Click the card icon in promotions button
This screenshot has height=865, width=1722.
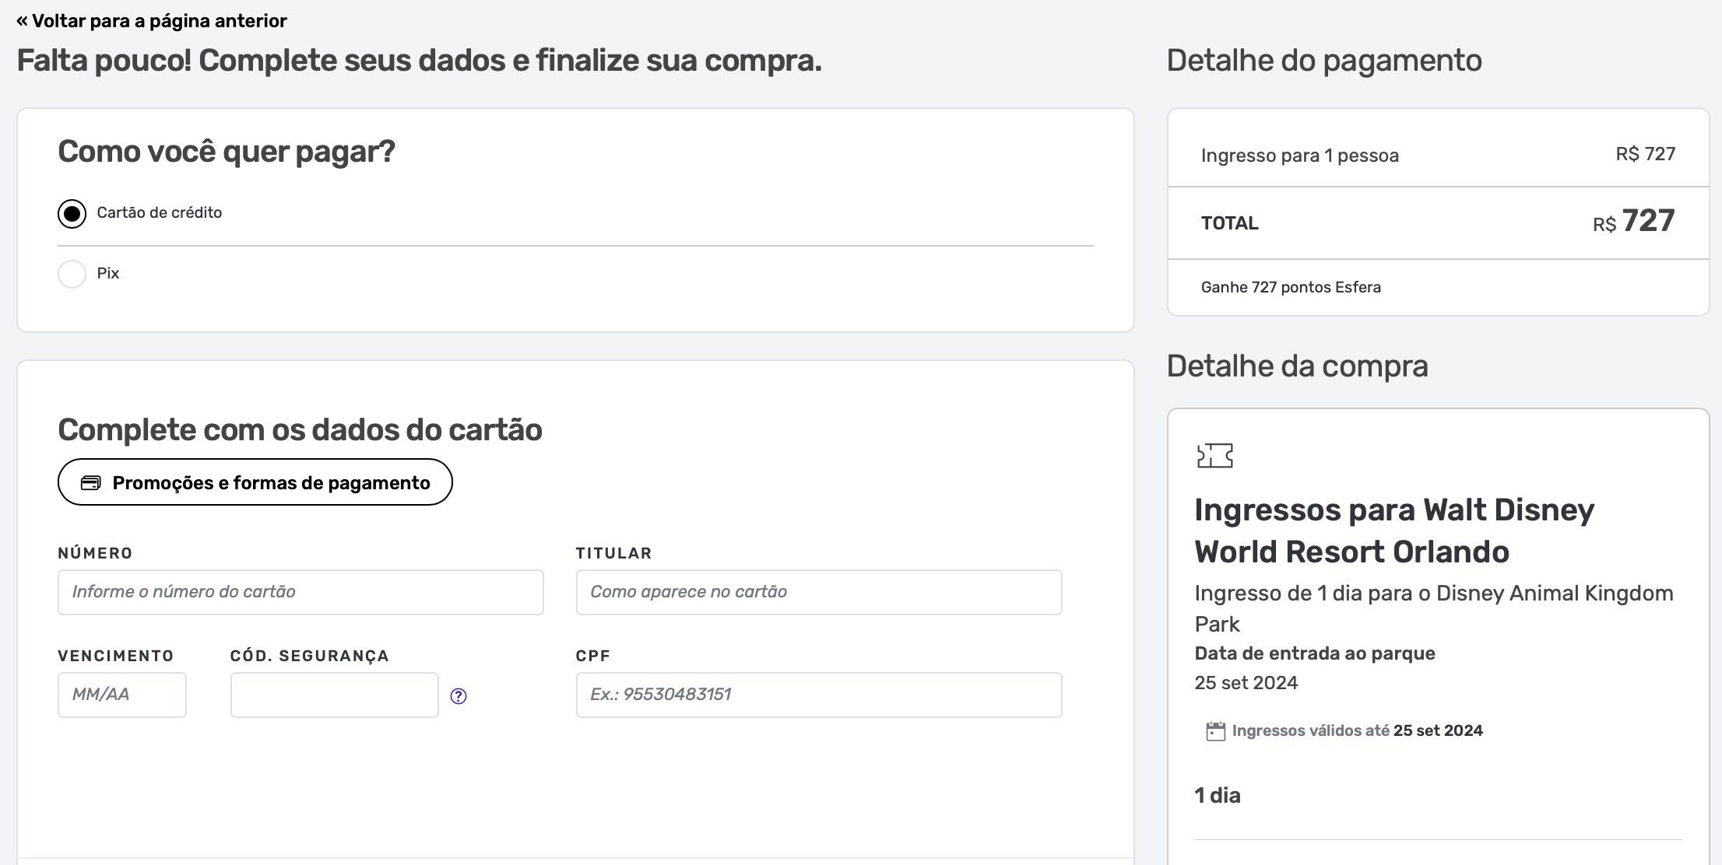tap(91, 483)
